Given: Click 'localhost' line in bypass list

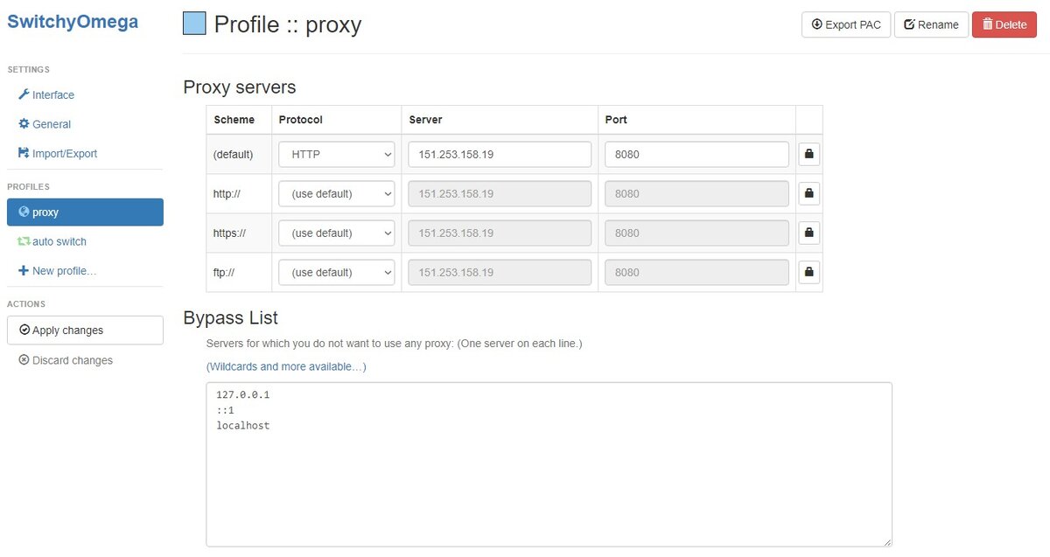Looking at the screenshot, I should click(242, 426).
